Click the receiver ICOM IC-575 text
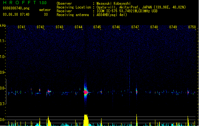 (107, 11)
